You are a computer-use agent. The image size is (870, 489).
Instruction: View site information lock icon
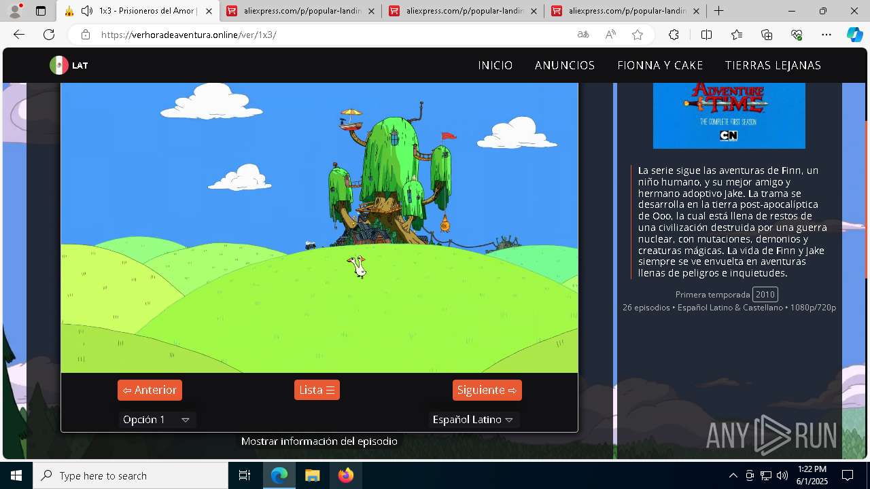[x=85, y=35]
